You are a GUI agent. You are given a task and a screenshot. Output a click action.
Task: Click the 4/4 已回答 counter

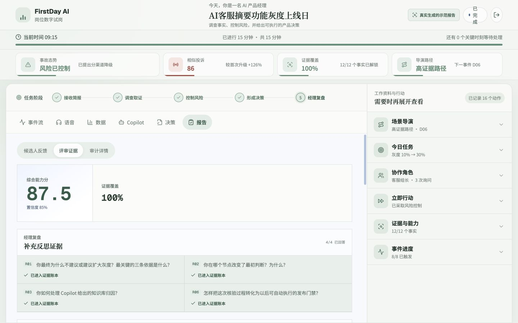(x=335, y=242)
